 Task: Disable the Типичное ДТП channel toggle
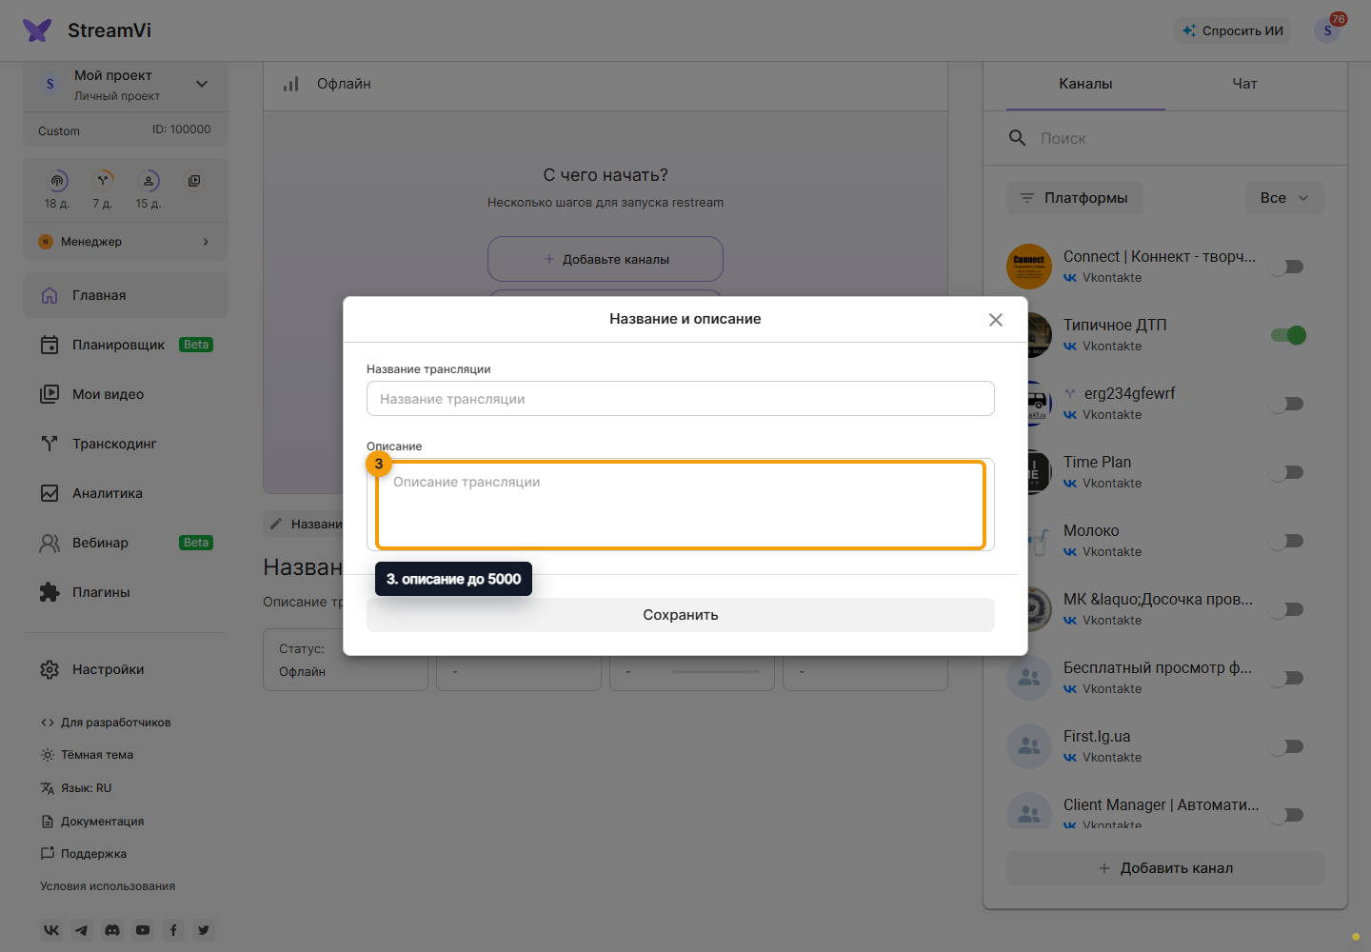(x=1287, y=335)
